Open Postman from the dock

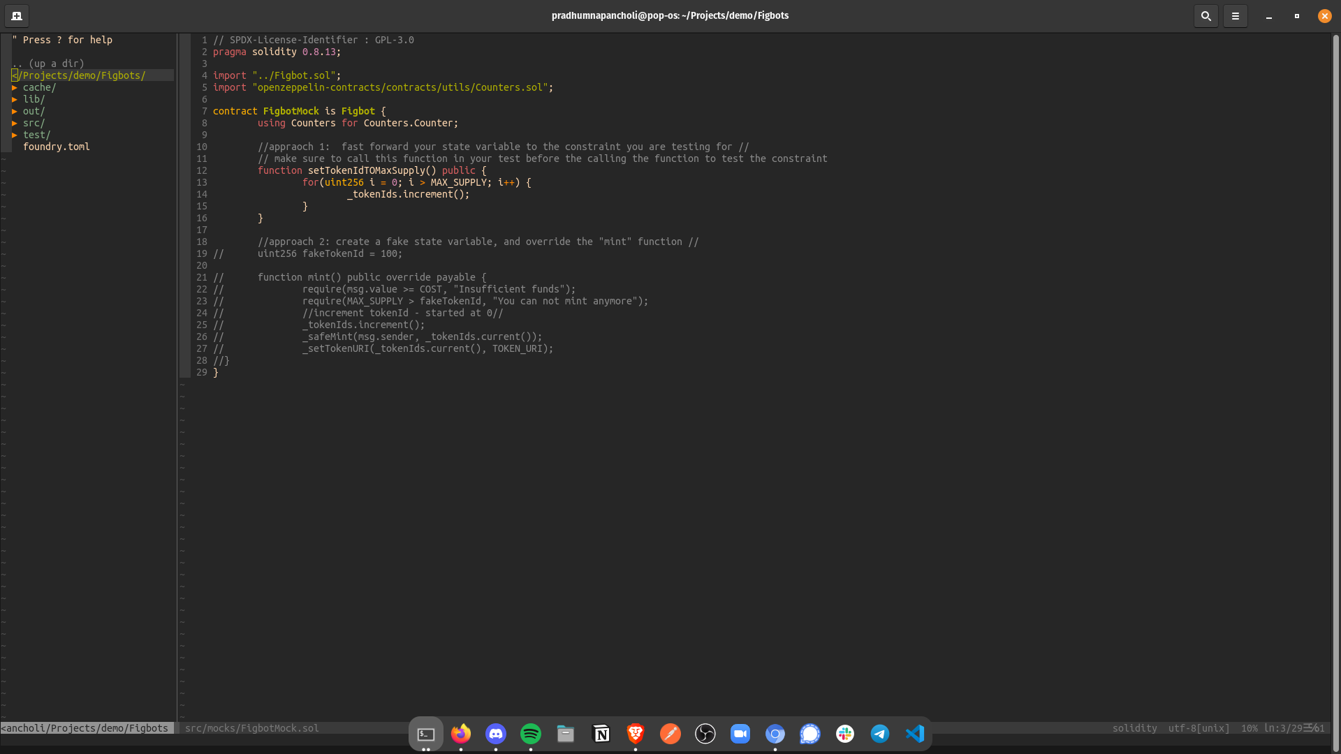click(x=670, y=734)
